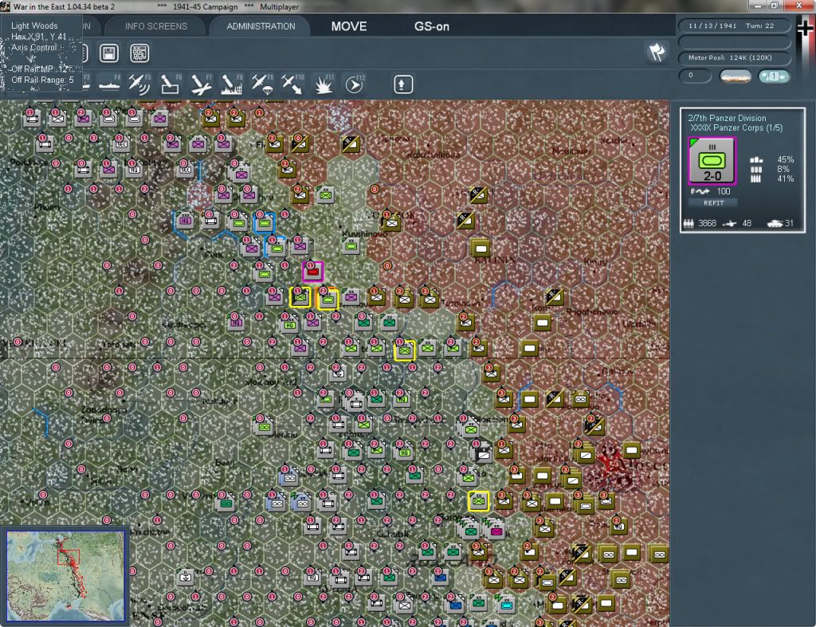The image size is (816, 627).
Task: Toggle the GS-on ground support setting
Action: [431, 26]
